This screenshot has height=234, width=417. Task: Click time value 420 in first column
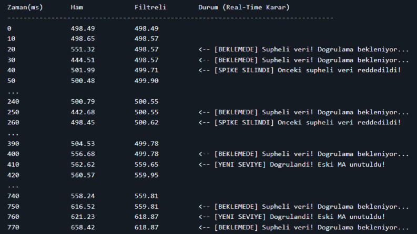[13, 175]
